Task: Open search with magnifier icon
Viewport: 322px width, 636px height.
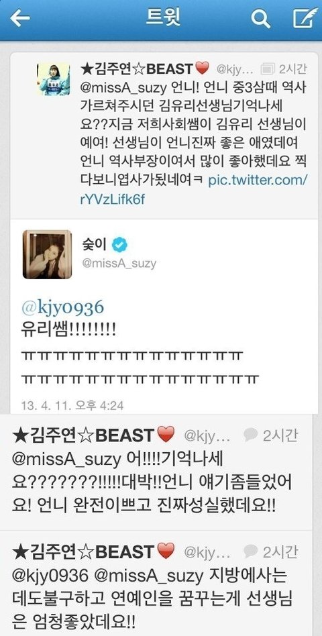Action: [x=260, y=18]
